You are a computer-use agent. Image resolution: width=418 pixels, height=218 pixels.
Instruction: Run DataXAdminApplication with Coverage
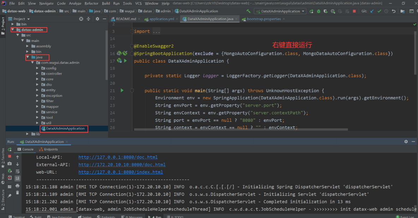(x=325, y=11)
